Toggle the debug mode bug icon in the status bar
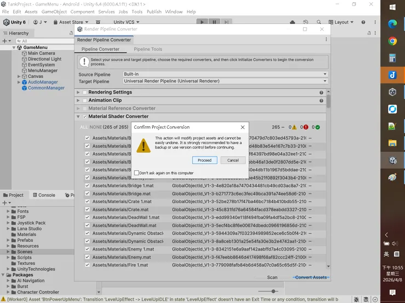 click(356, 299)
